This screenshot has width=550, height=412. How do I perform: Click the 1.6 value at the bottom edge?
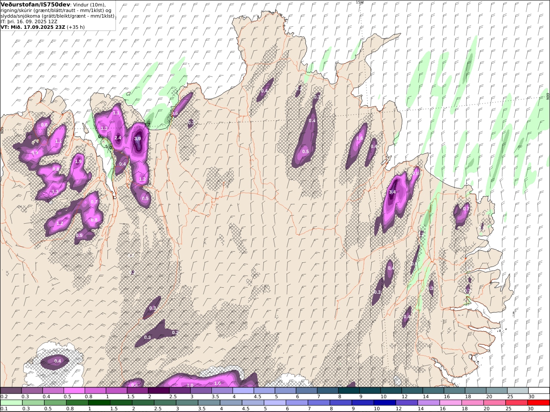pos(217,384)
